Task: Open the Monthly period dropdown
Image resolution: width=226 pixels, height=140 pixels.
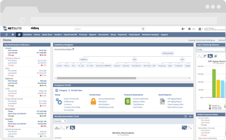Action: (60, 121)
